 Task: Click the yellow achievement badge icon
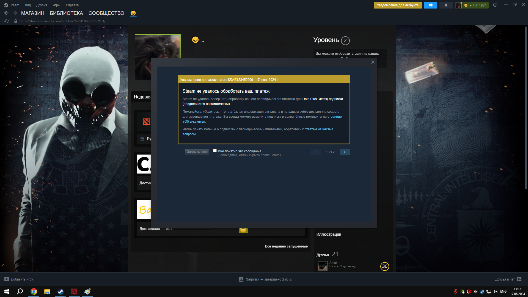point(243,230)
